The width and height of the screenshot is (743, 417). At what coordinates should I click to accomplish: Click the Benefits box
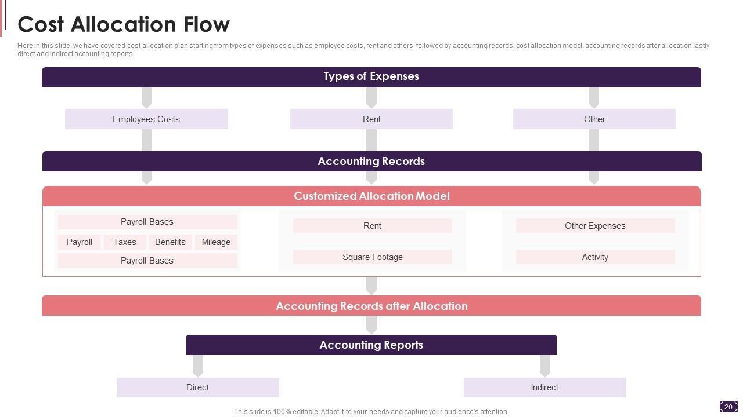pos(170,242)
